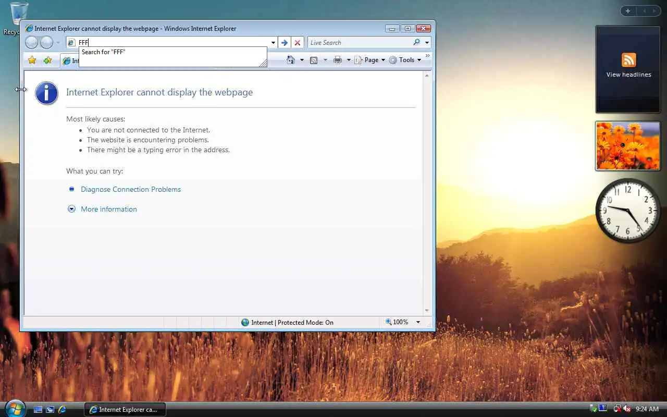667x417 pixels.
Task: Click the More information link text
Action: coord(109,209)
